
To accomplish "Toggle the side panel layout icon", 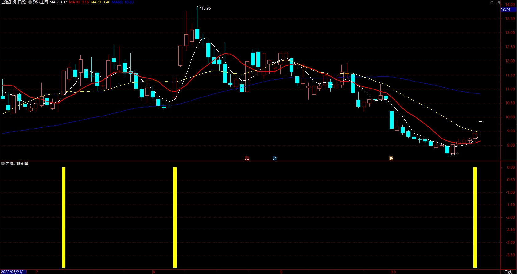I will pos(498,2).
